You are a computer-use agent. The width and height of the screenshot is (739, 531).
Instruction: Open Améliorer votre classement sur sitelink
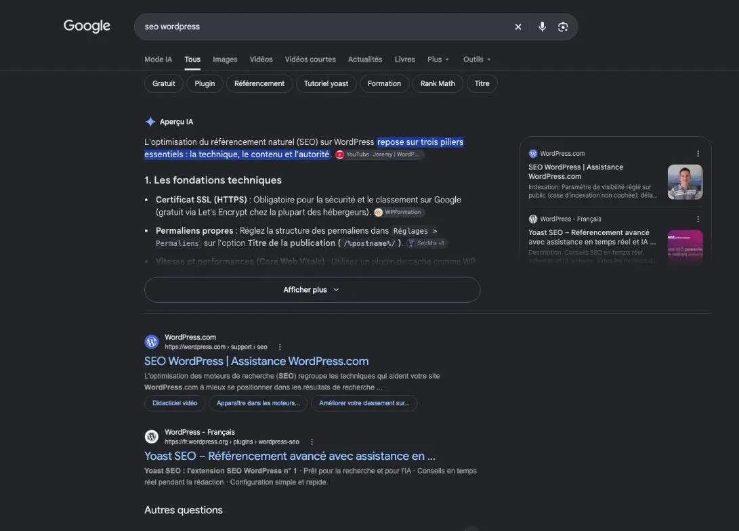click(x=364, y=403)
